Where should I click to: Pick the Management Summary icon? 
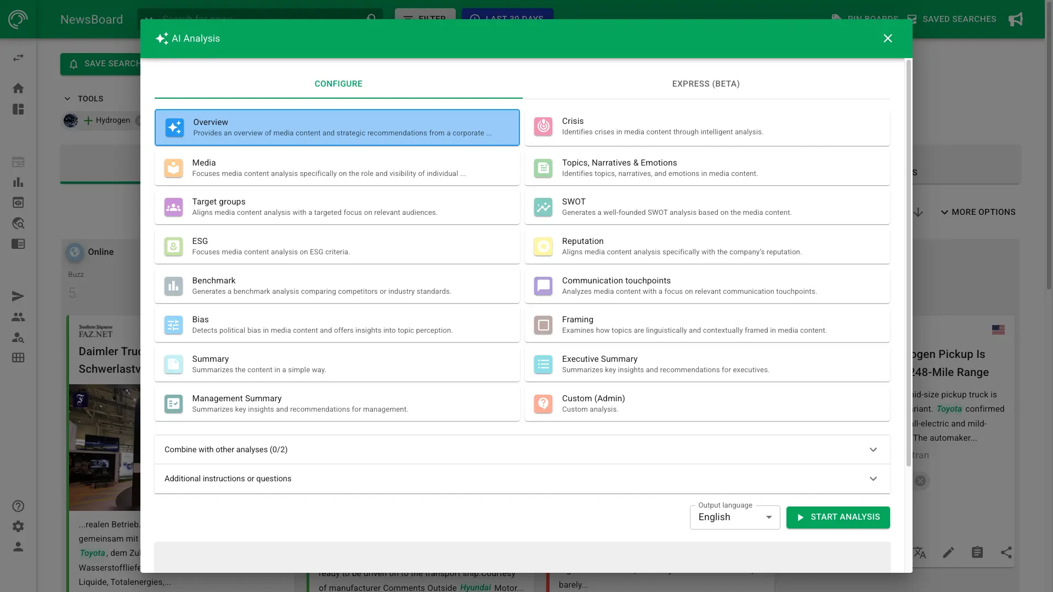pos(173,404)
